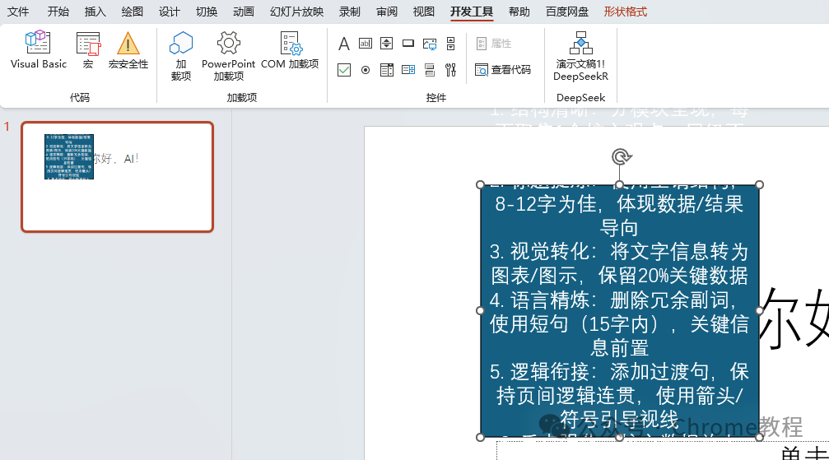Open the 幻灯片放映 ribbon tab
The image size is (829, 460).
click(x=296, y=12)
